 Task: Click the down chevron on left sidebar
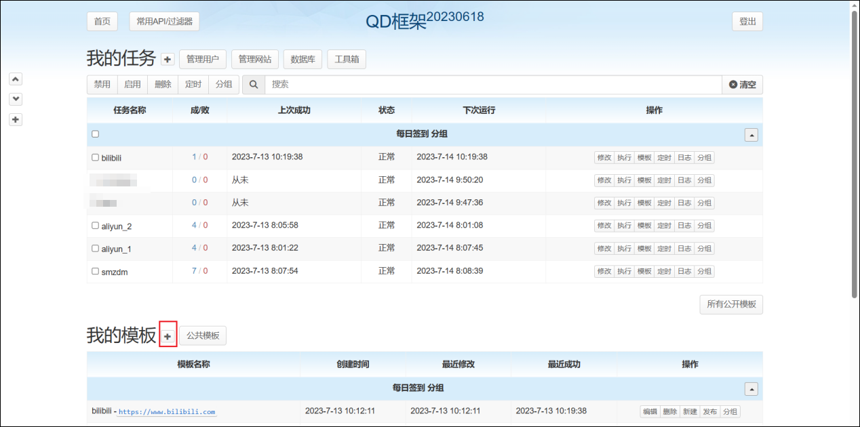point(16,99)
